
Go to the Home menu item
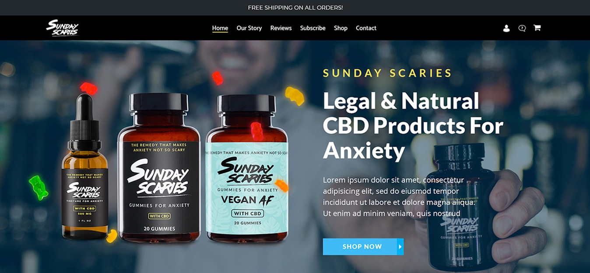(x=220, y=28)
